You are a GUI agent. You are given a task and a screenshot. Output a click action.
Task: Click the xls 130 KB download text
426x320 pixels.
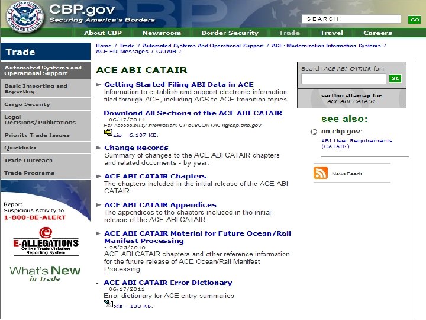[x=133, y=306]
